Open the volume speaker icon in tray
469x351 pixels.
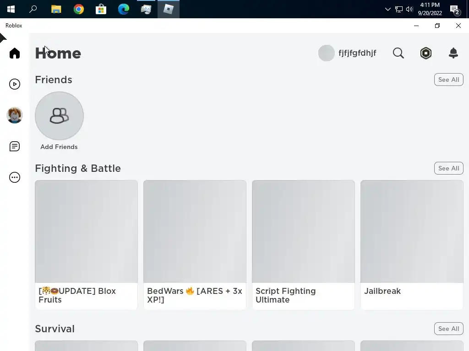(x=409, y=9)
